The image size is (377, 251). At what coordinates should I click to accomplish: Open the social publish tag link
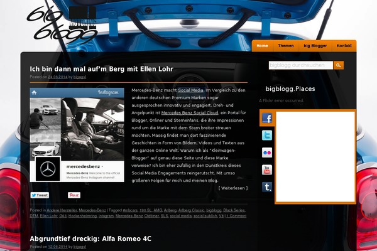[205, 216]
